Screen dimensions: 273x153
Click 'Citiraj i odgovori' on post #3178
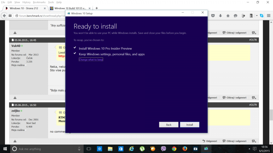[234, 98]
